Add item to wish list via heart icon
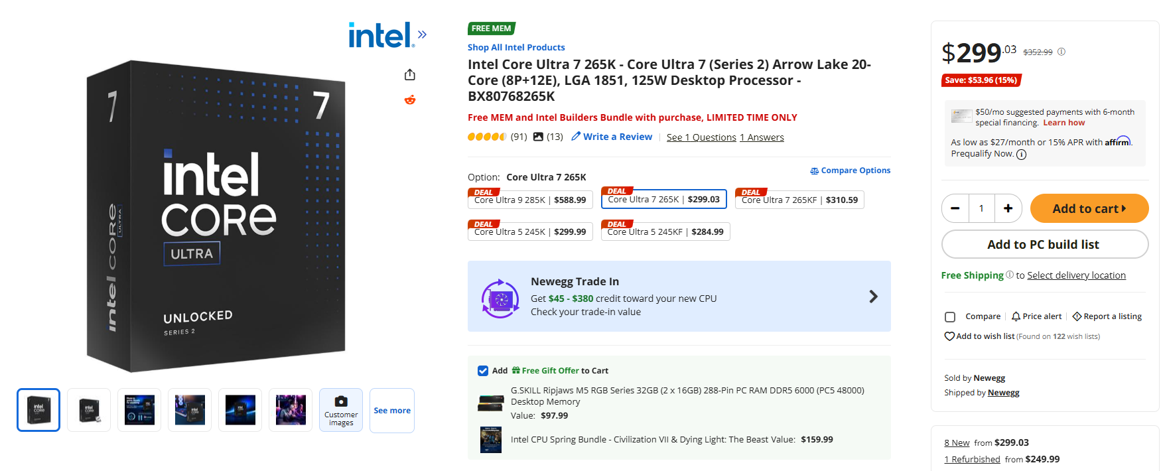 click(948, 336)
